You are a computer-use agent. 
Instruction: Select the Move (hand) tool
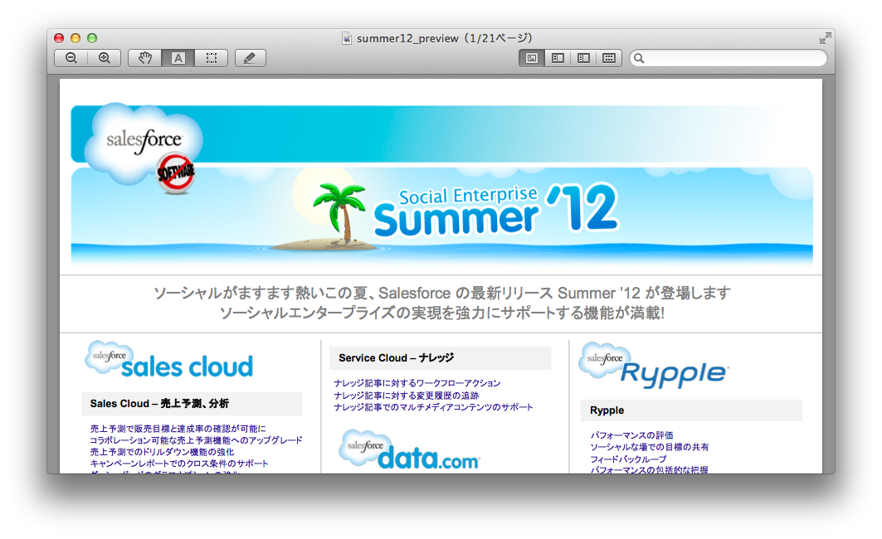tap(145, 58)
